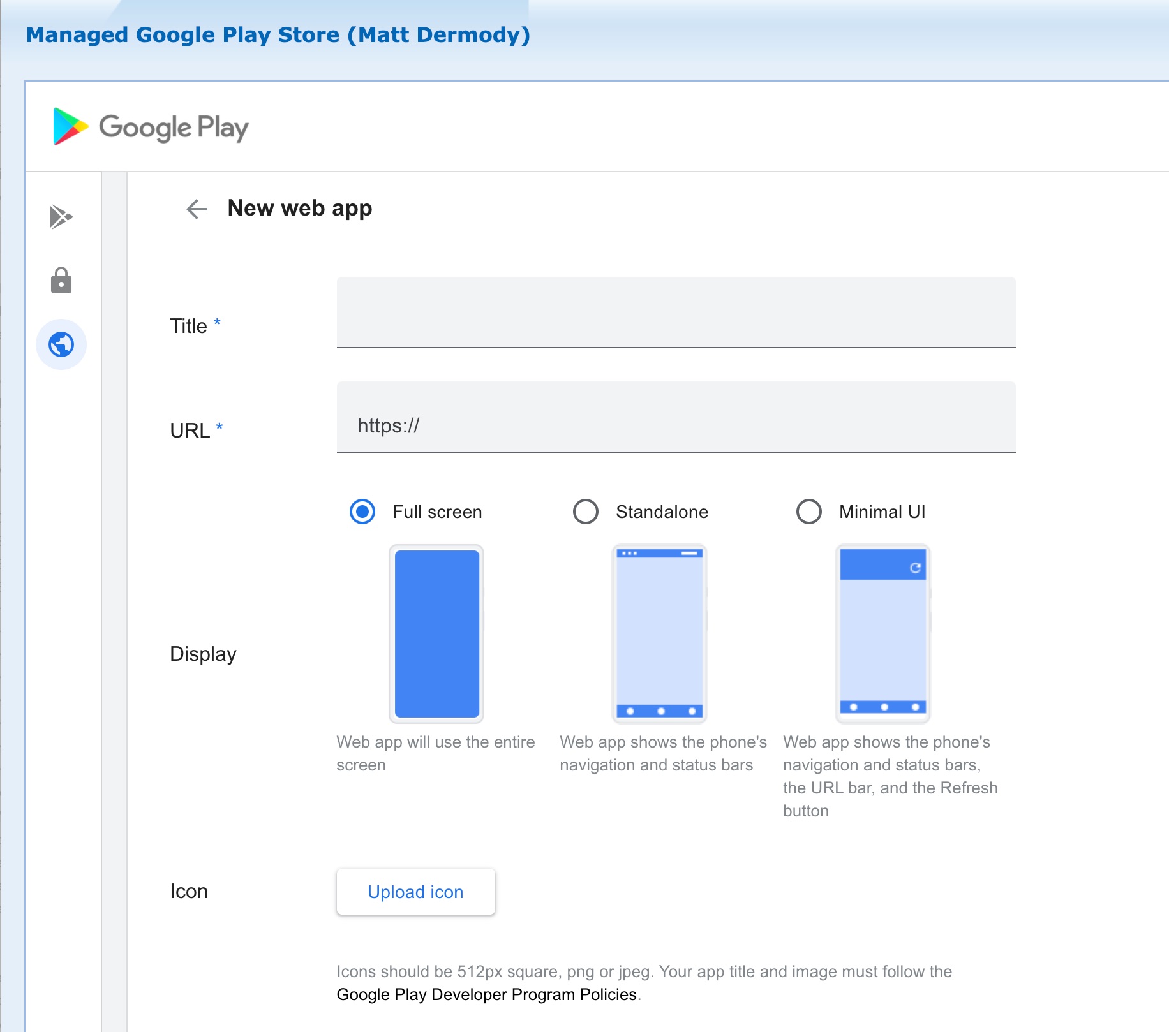The height and width of the screenshot is (1032, 1169).
Task: Click the Full screen phone preview image
Action: pos(436,633)
